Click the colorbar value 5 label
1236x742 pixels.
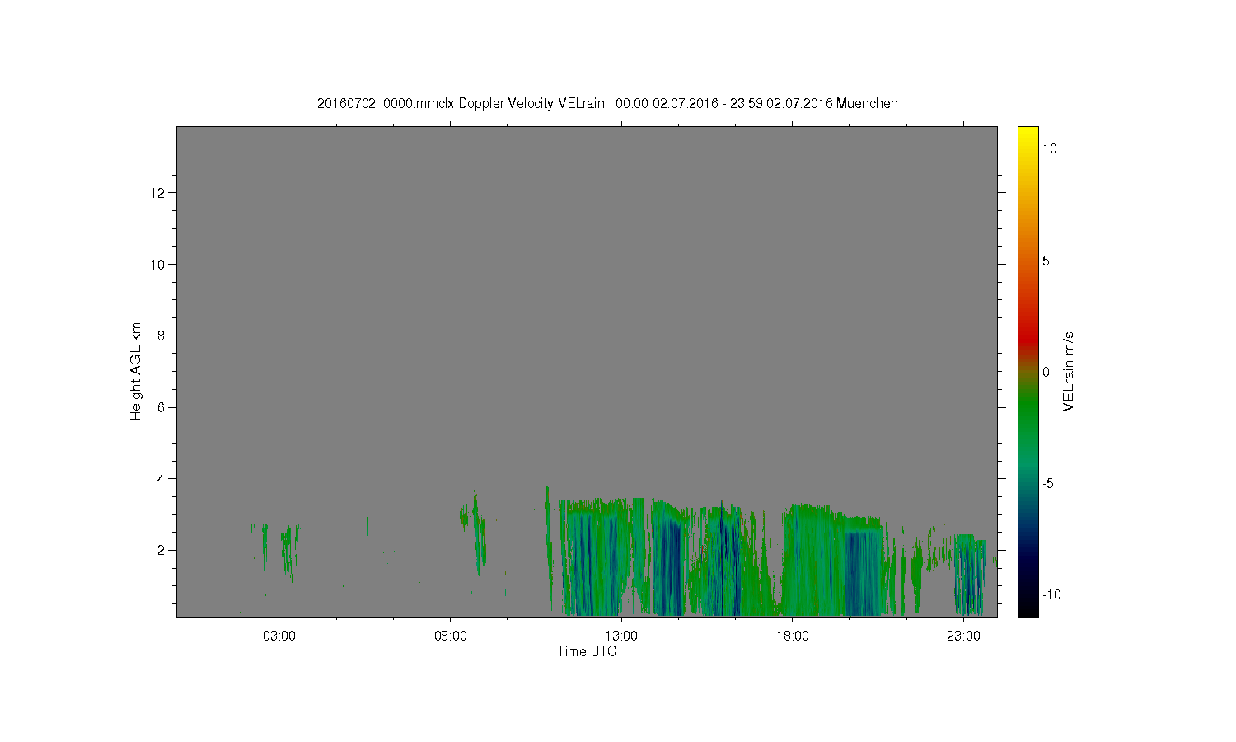pos(1046,261)
